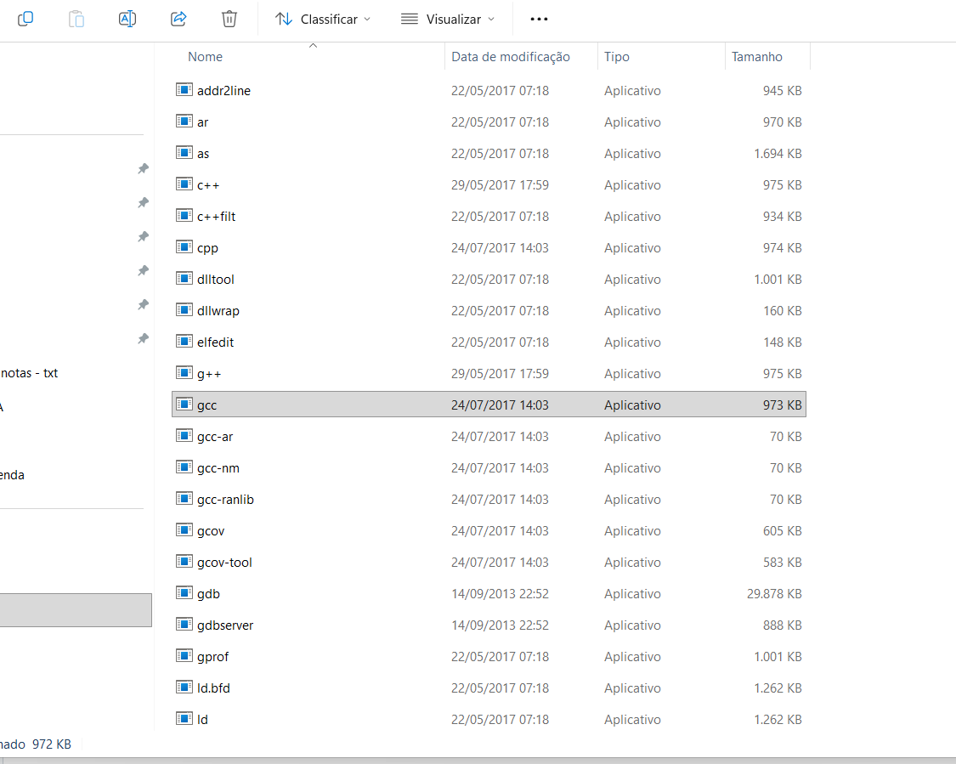Click the Copy toolbar icon
The height and width of the screenshot is (764, 956).
point(25,19)
